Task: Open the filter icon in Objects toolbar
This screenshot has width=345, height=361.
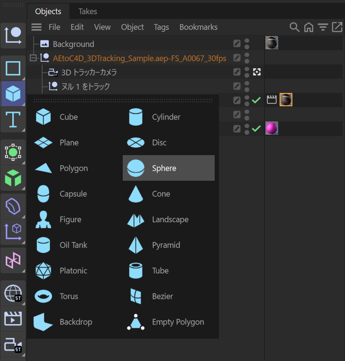Action: coord(323,27)
